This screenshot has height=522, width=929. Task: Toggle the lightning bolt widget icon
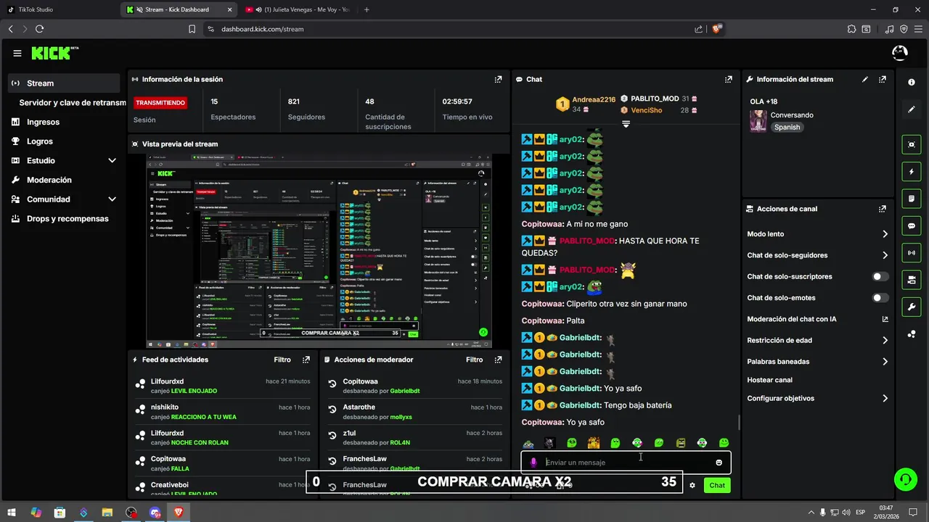[x=912, y=172]
